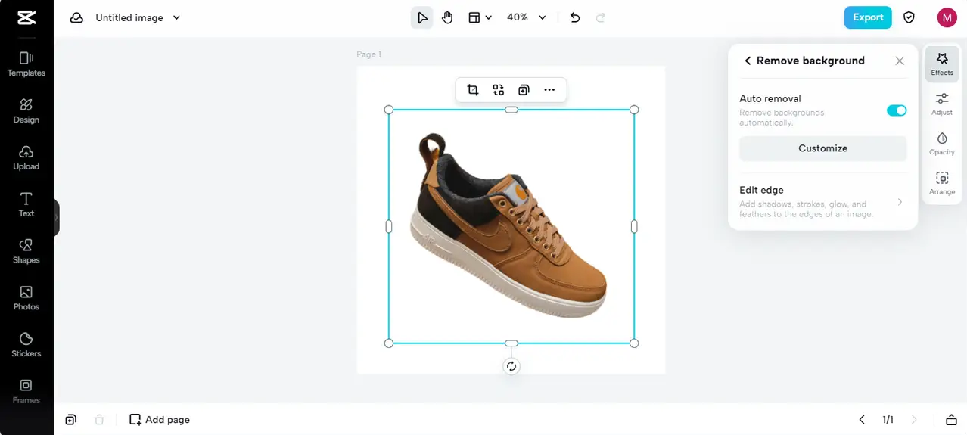Open the Photos sidebar panel
The height and width of the screenshot is (435, 967).
pyautogui.click(x=26, y=298)
